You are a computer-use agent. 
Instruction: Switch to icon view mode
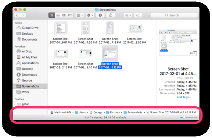tap(52, 15)
